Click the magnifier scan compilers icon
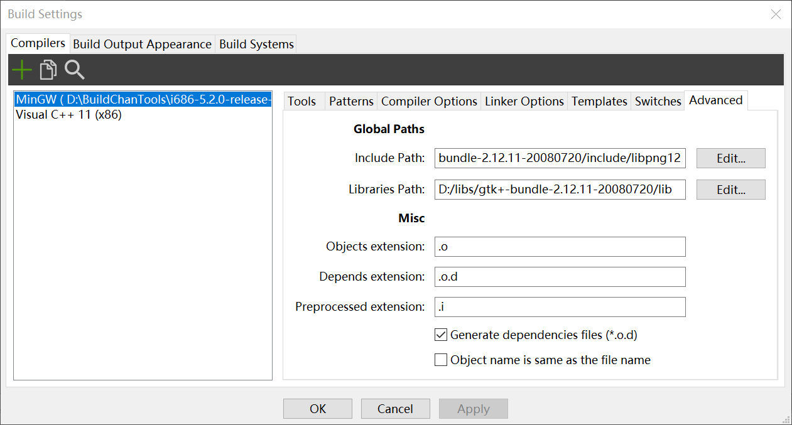 click(75, 70)
